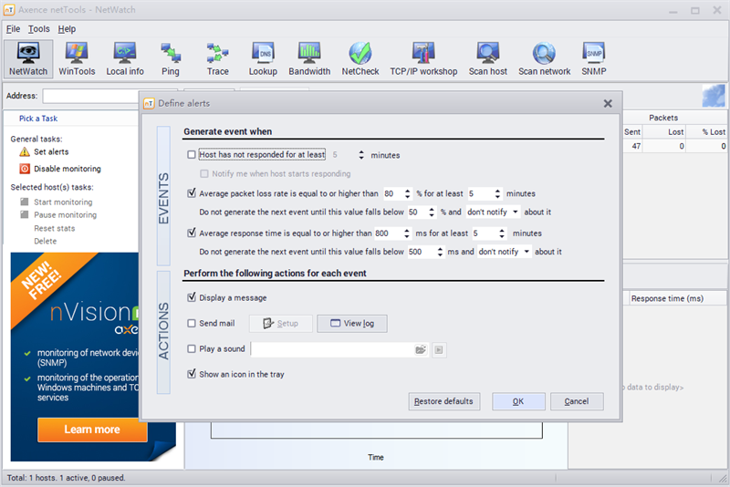Toggle Display a message checkbox
Screen dimensions: 730x487
click(192, 297)
